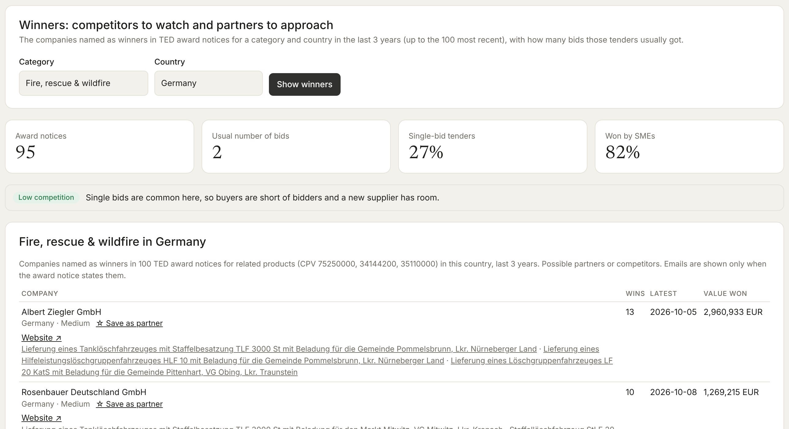Click the 1,269,215 EUR value cell
This screenshot has width=789, height=429.
[731, 392]
